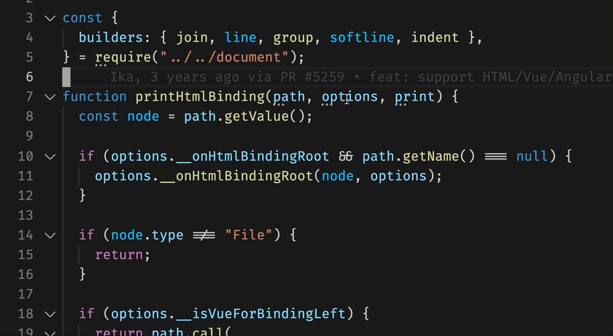
Task: Click the require call on line 5
Action: pyautogui.click(x=123, y=57)
